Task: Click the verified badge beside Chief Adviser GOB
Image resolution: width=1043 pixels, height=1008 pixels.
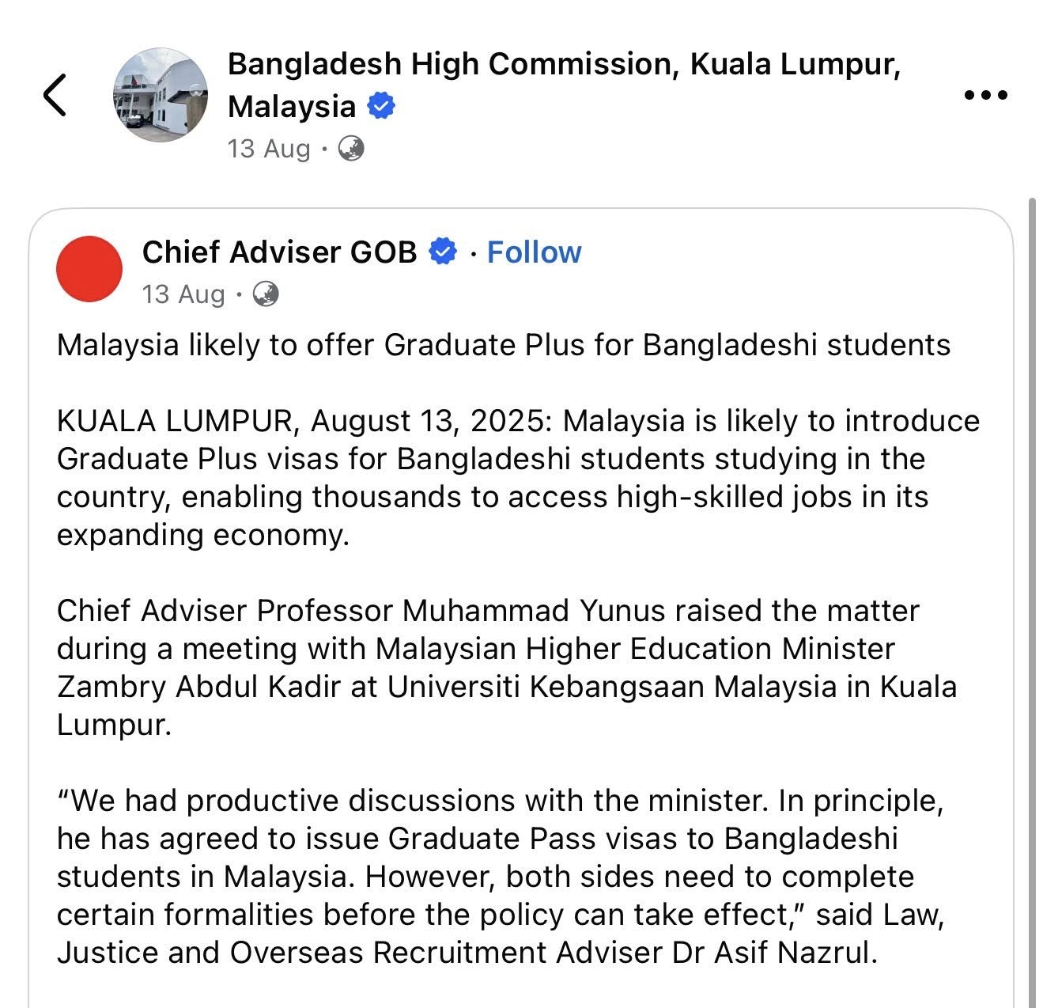Action: point(443,252)
